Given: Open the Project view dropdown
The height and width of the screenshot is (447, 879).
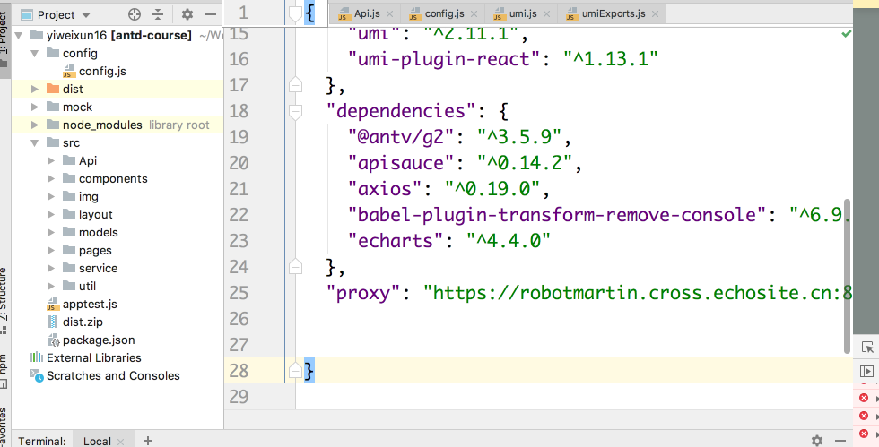Looking at the screenshot, I should (86, 15).
